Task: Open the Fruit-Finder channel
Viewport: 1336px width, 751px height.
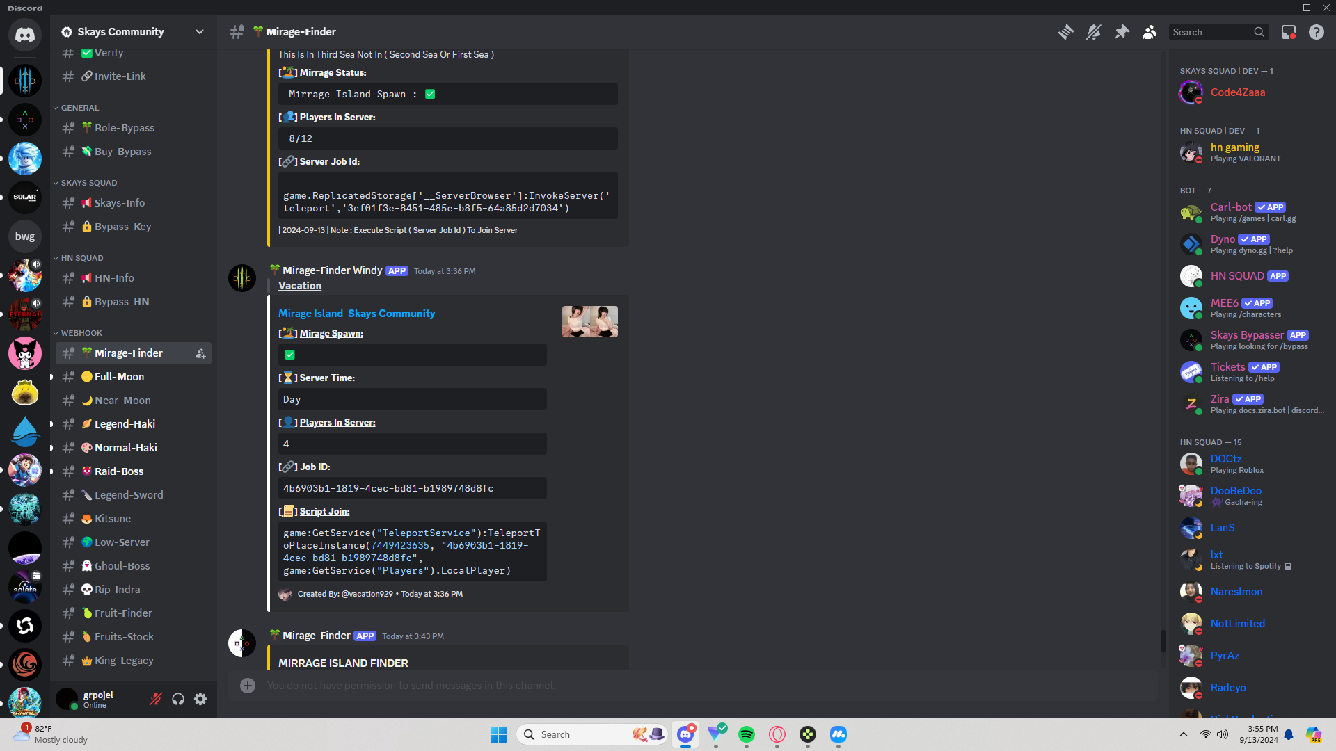Action: coord(134,613)
